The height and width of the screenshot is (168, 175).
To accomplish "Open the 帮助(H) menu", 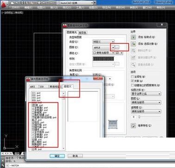I will click(x=161, y=7).
